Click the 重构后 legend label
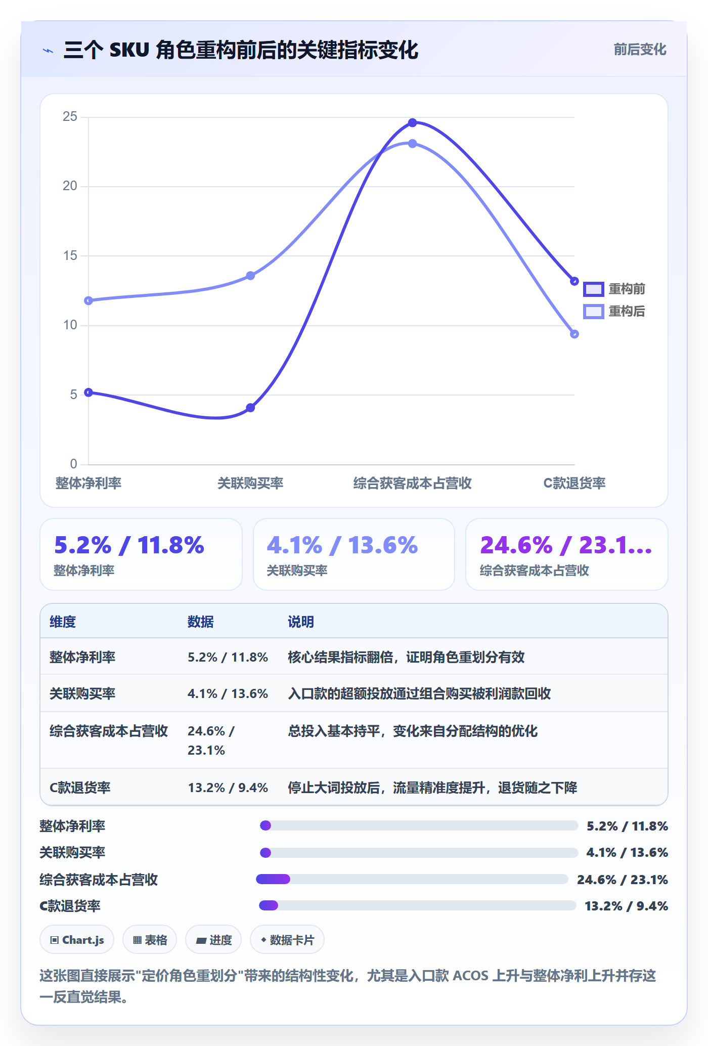Screen dimensions: 708x1046 627,311
